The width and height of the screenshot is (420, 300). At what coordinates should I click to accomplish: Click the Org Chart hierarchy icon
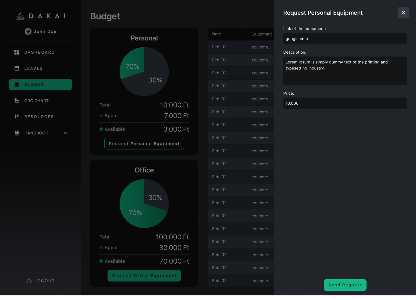click(17, 101)
